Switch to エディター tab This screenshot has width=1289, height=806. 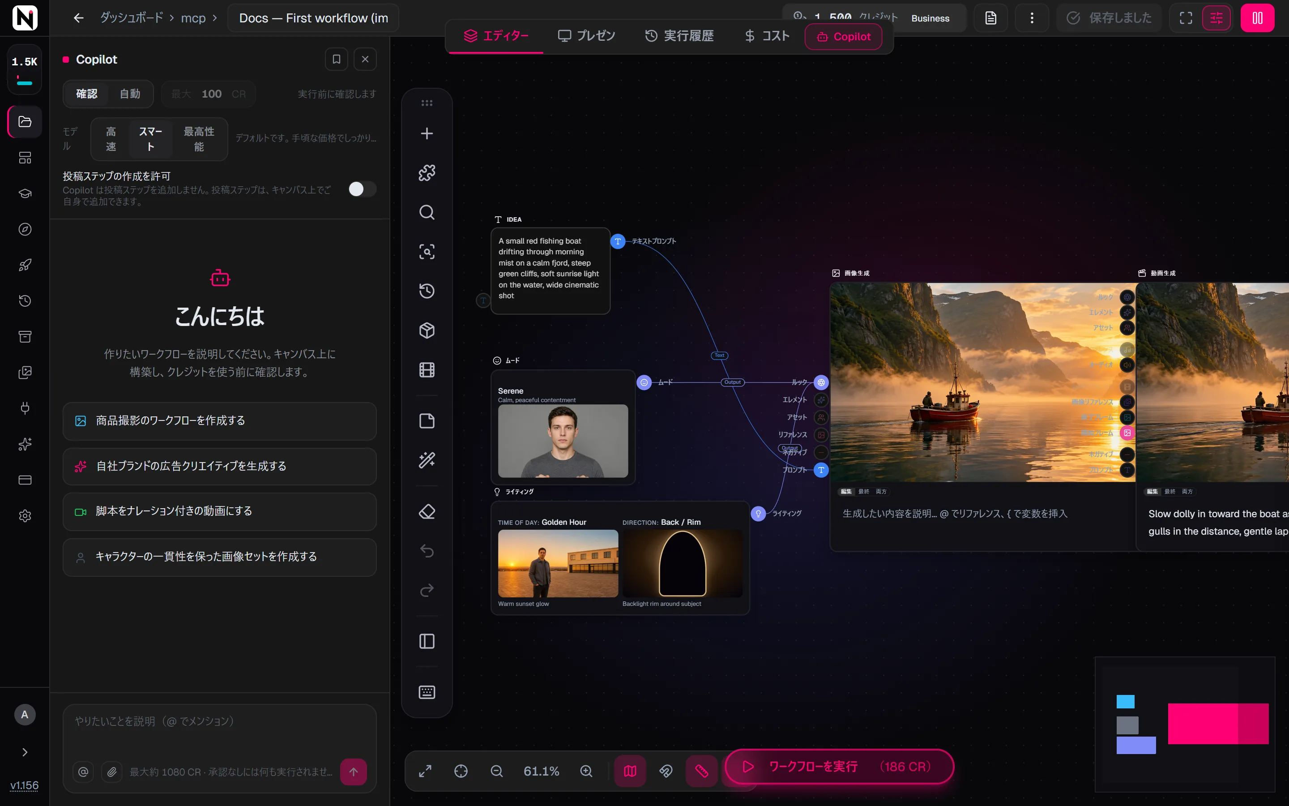coord(496,36)
